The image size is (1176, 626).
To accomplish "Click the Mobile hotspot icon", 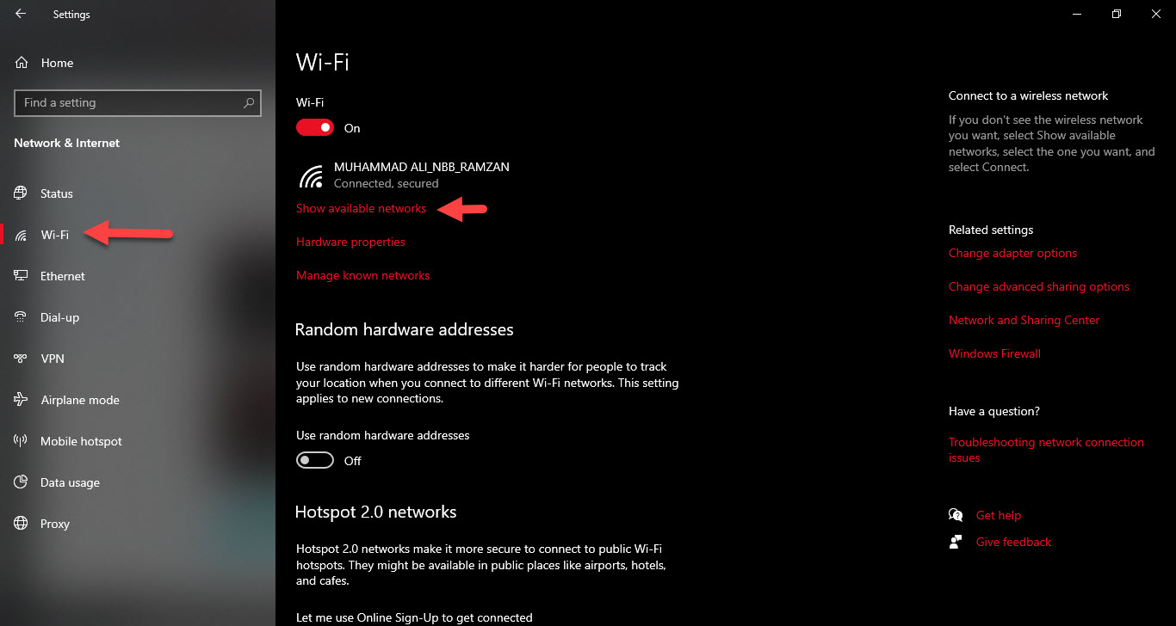I will click(22, 441).
